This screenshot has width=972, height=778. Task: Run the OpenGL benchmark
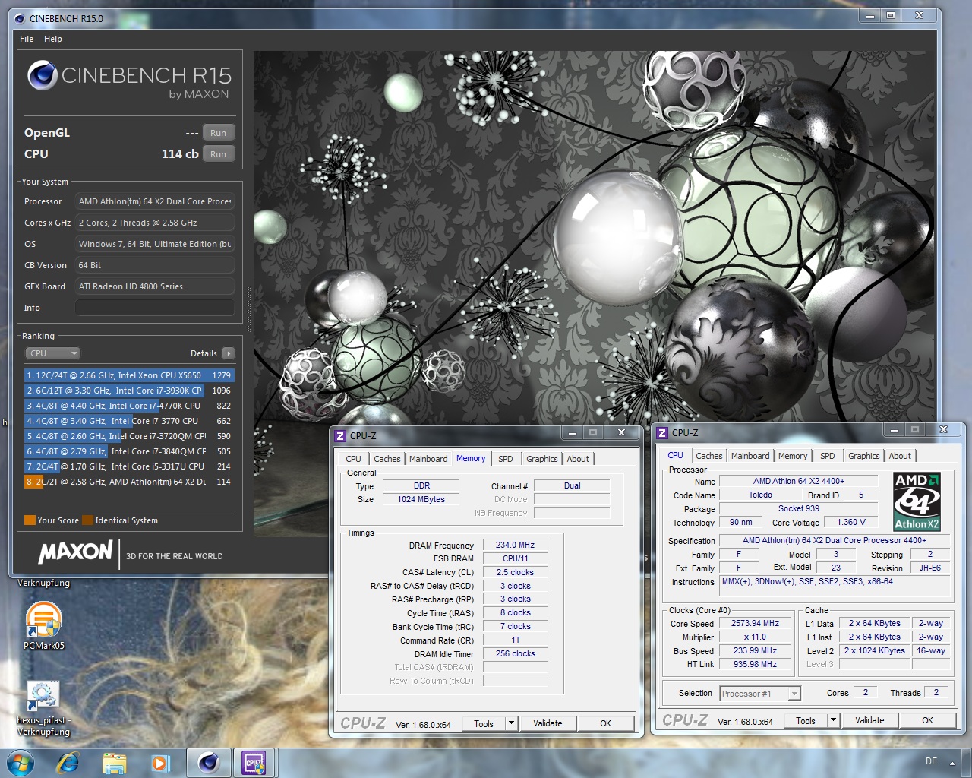[219, 133]
